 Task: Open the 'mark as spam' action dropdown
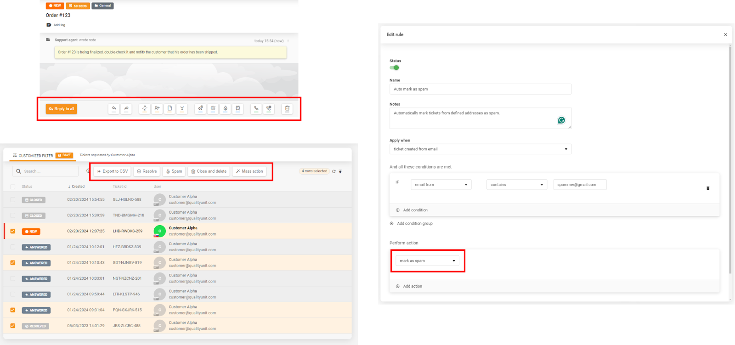(427, 261)
